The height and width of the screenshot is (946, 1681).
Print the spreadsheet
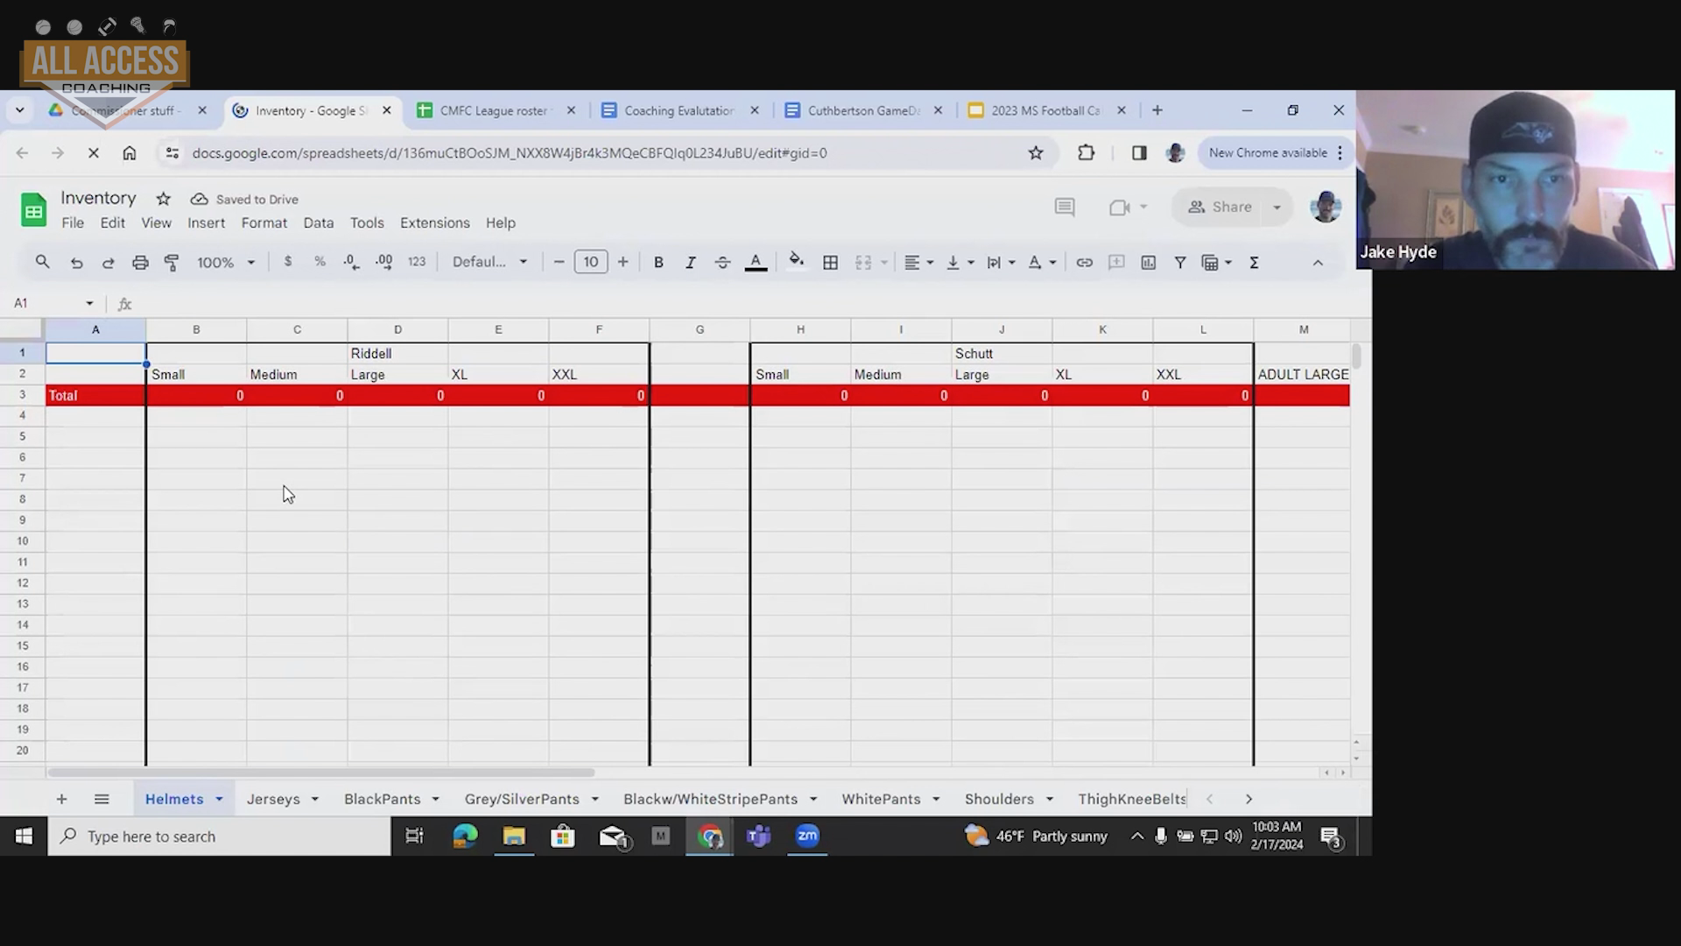tap(140, 262)
